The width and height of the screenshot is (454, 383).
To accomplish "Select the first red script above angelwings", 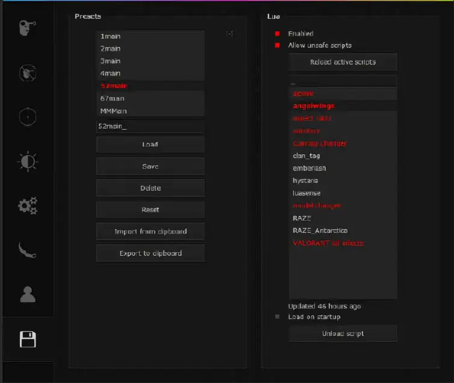I will [x=343, y=93].
